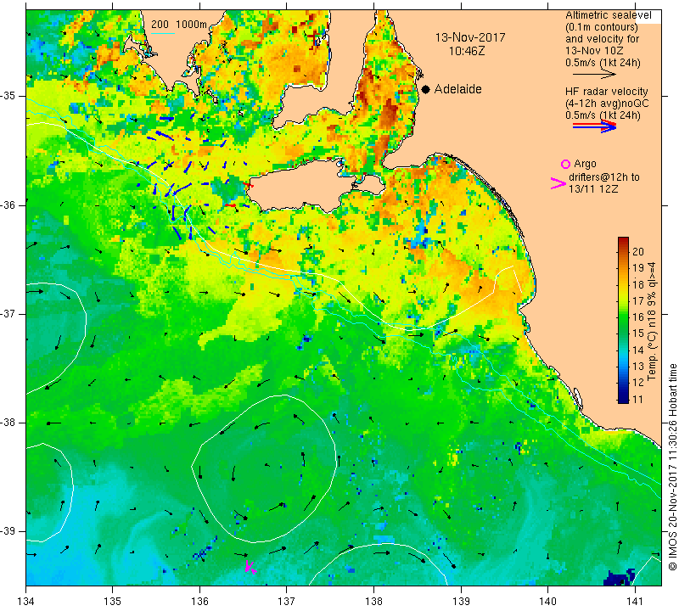Click the magenta drifter marker near 136.5E
This screenshot has width=679, height=611.
[x=250, y=566]
